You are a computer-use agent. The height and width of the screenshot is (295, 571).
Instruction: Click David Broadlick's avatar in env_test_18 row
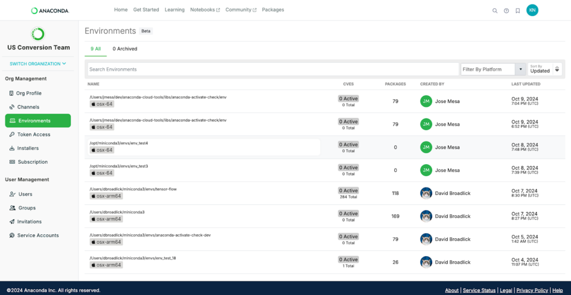point(426,262)
